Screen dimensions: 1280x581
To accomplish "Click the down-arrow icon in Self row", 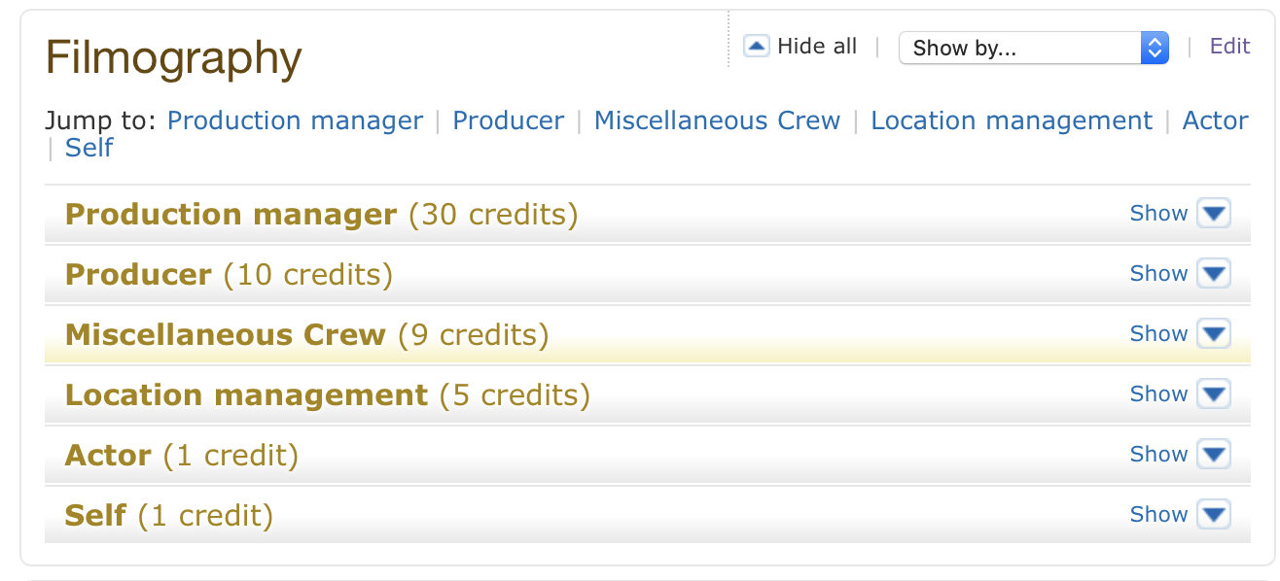I will click(1214, 514).
